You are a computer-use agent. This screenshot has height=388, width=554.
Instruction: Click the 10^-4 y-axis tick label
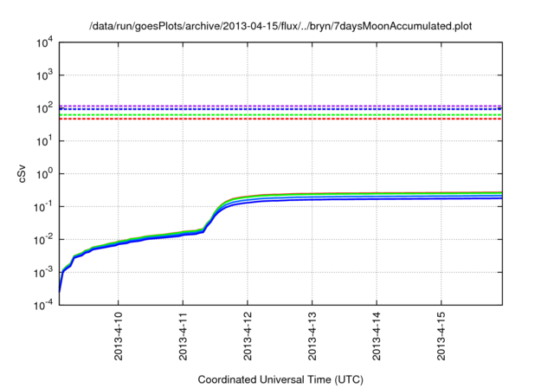(x=43, y=305)
